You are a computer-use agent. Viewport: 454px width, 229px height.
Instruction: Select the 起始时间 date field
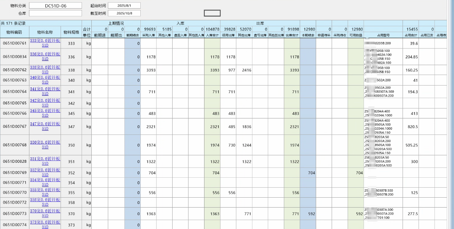pos(124,6)
